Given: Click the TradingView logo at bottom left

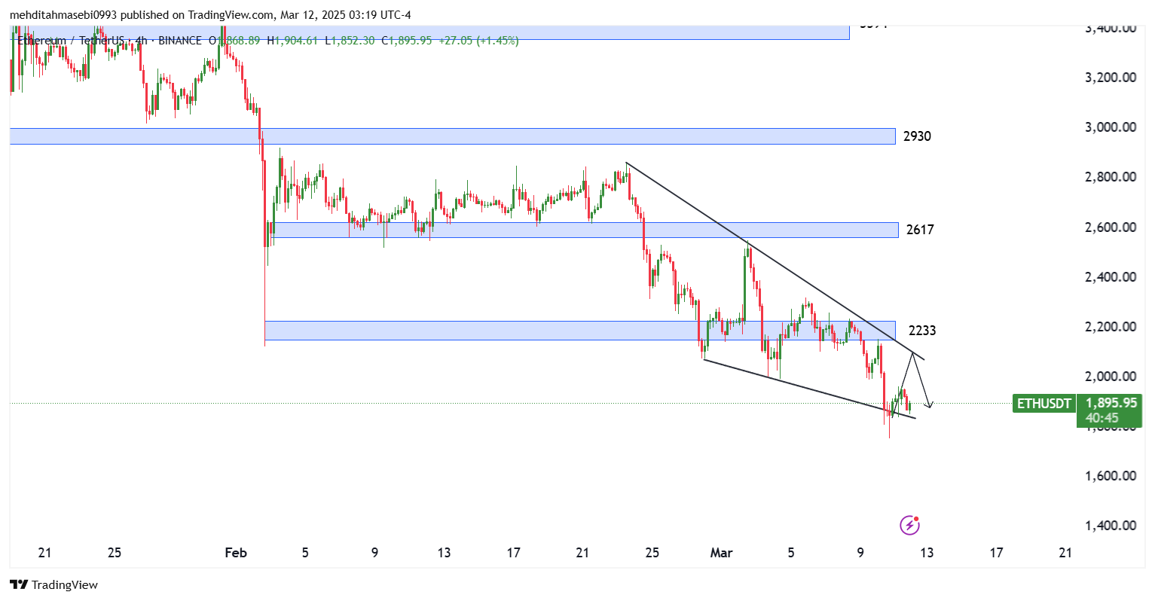Looking at the screenshot, I should click(x=53, y=584).
